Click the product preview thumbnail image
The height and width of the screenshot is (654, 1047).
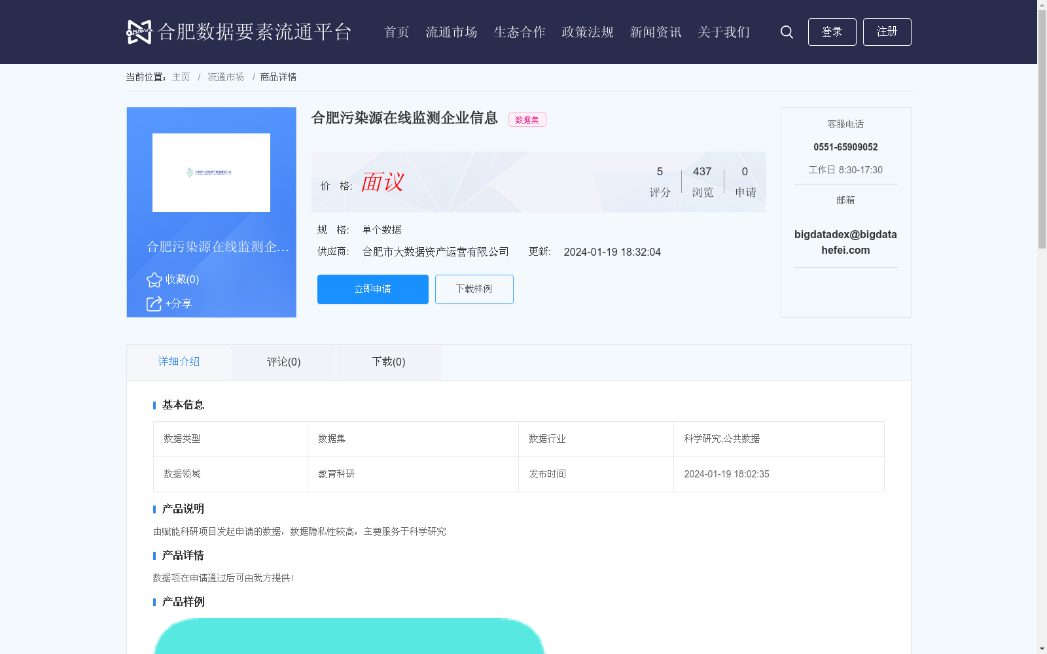pos(211,173)
